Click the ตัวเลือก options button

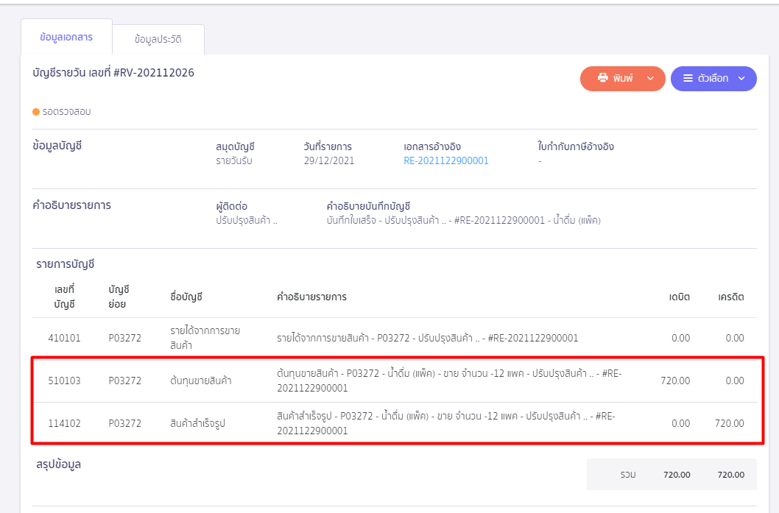pos(713,79)
